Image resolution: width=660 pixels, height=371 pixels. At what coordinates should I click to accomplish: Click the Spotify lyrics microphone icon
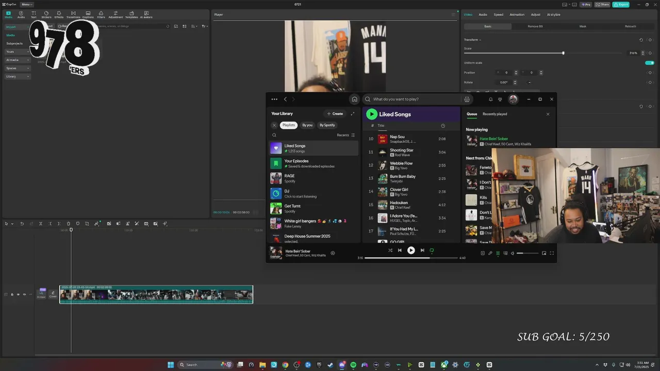click(x=490, y=253)
